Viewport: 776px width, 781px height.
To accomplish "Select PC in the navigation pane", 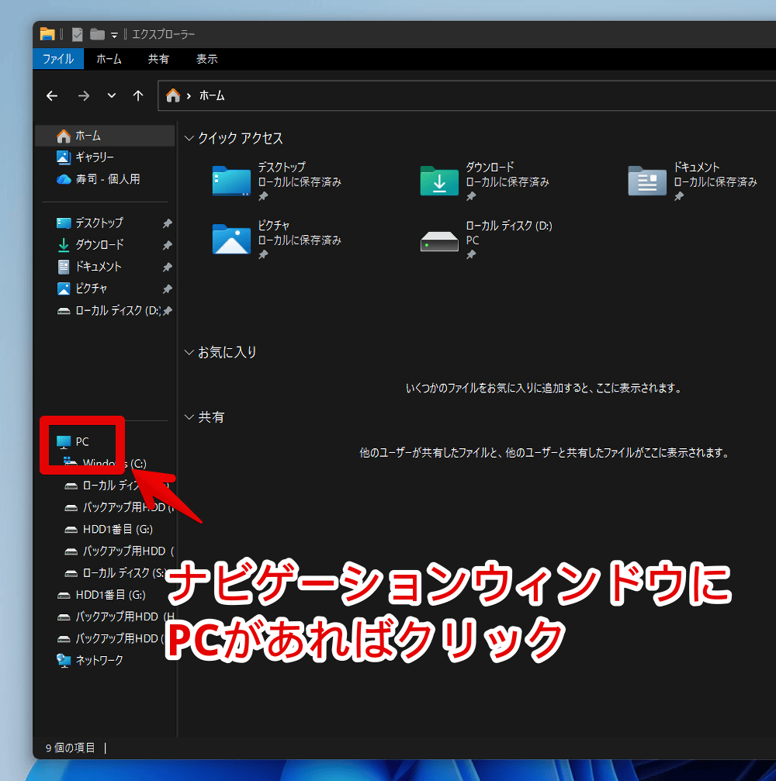I will point(81,441).
